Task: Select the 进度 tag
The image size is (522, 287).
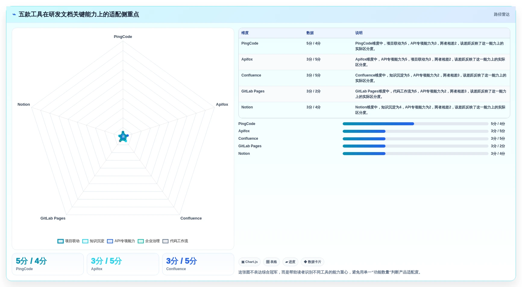Action: [x=291, y=262]
